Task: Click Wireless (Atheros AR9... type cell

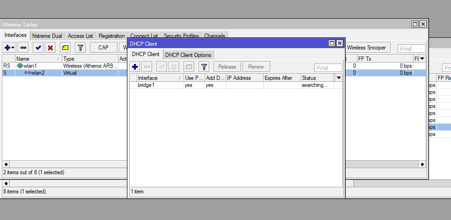Action: click(x=90, y=66)
